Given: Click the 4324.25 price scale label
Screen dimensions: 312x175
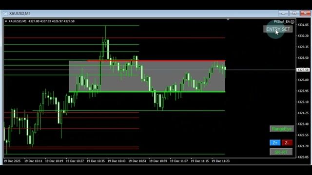Looking at the screenshot, I should pyautogui.click(x=303, y=113).
